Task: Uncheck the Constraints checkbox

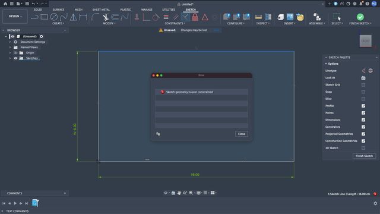Action: coord(363,127)
